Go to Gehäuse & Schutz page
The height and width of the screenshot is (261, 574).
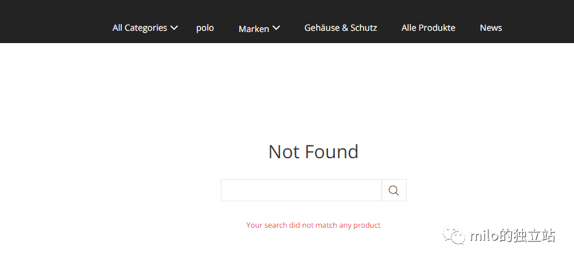coord(340,28)
